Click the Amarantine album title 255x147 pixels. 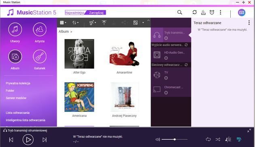(x=124, y=72)
